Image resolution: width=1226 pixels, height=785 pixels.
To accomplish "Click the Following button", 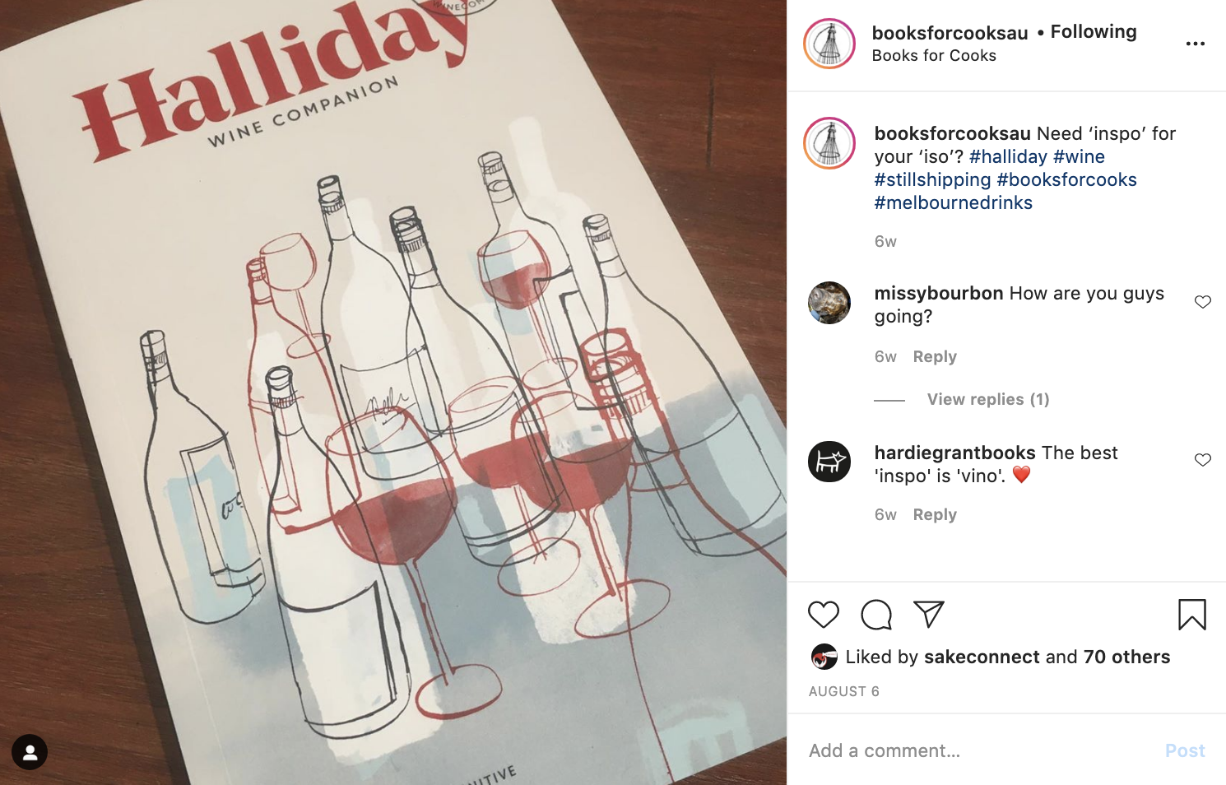I will click(x=1094, y=32).
